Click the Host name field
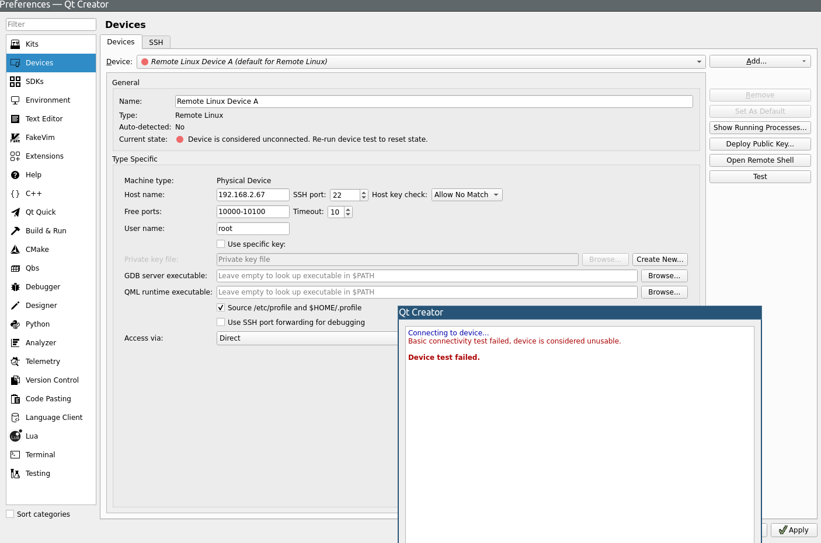Image resolution: width=821 pixels, height=543 pixels. [x=253, y=195]
